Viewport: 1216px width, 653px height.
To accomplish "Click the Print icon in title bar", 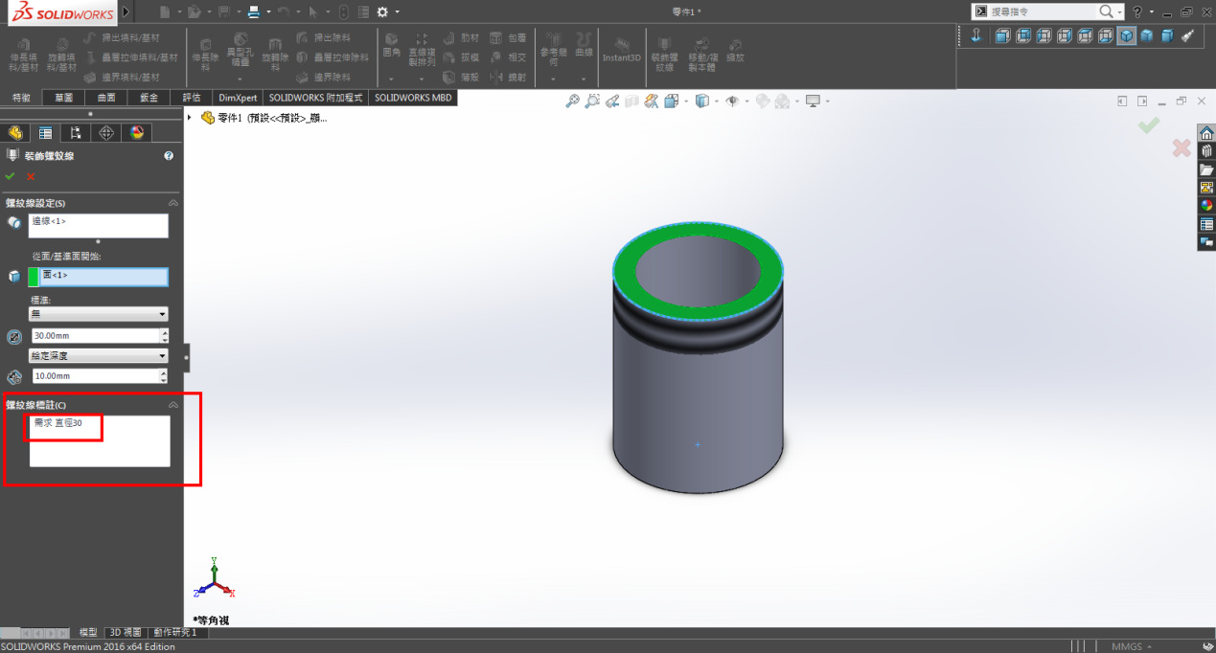I will click(x=253, y=11).
